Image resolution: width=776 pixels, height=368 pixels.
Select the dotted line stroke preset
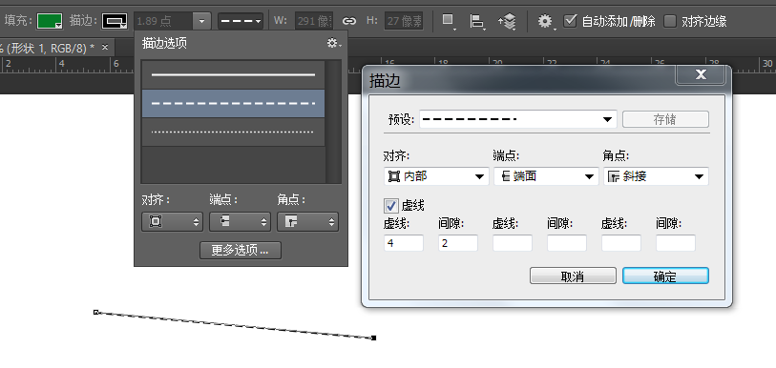233,133
